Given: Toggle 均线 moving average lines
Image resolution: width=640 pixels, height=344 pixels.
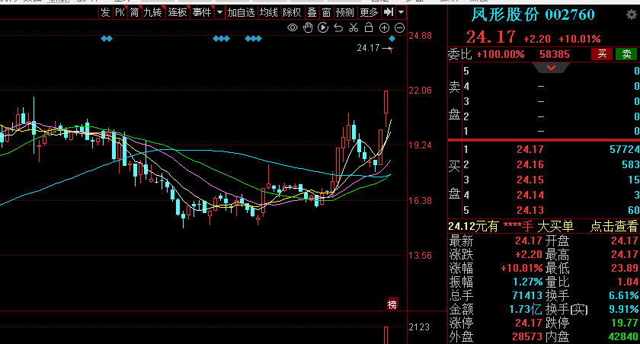Looking at the screenshot, I should pyautogui.click(x=268, y=12).
